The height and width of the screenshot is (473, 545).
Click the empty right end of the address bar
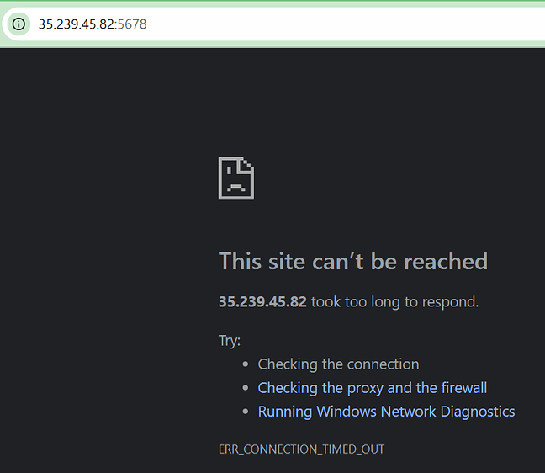[x=471, y=24]
